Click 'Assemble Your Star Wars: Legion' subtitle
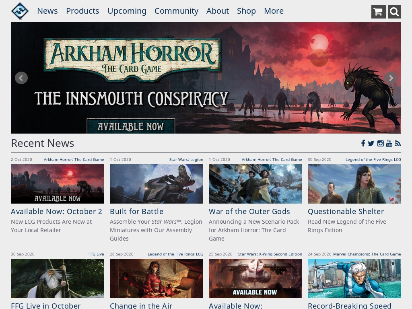412x309 pixels. point(156,230)
